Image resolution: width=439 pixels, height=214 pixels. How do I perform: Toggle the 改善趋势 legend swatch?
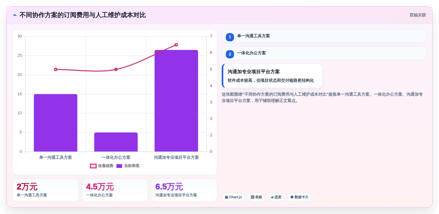click(93, 166)
